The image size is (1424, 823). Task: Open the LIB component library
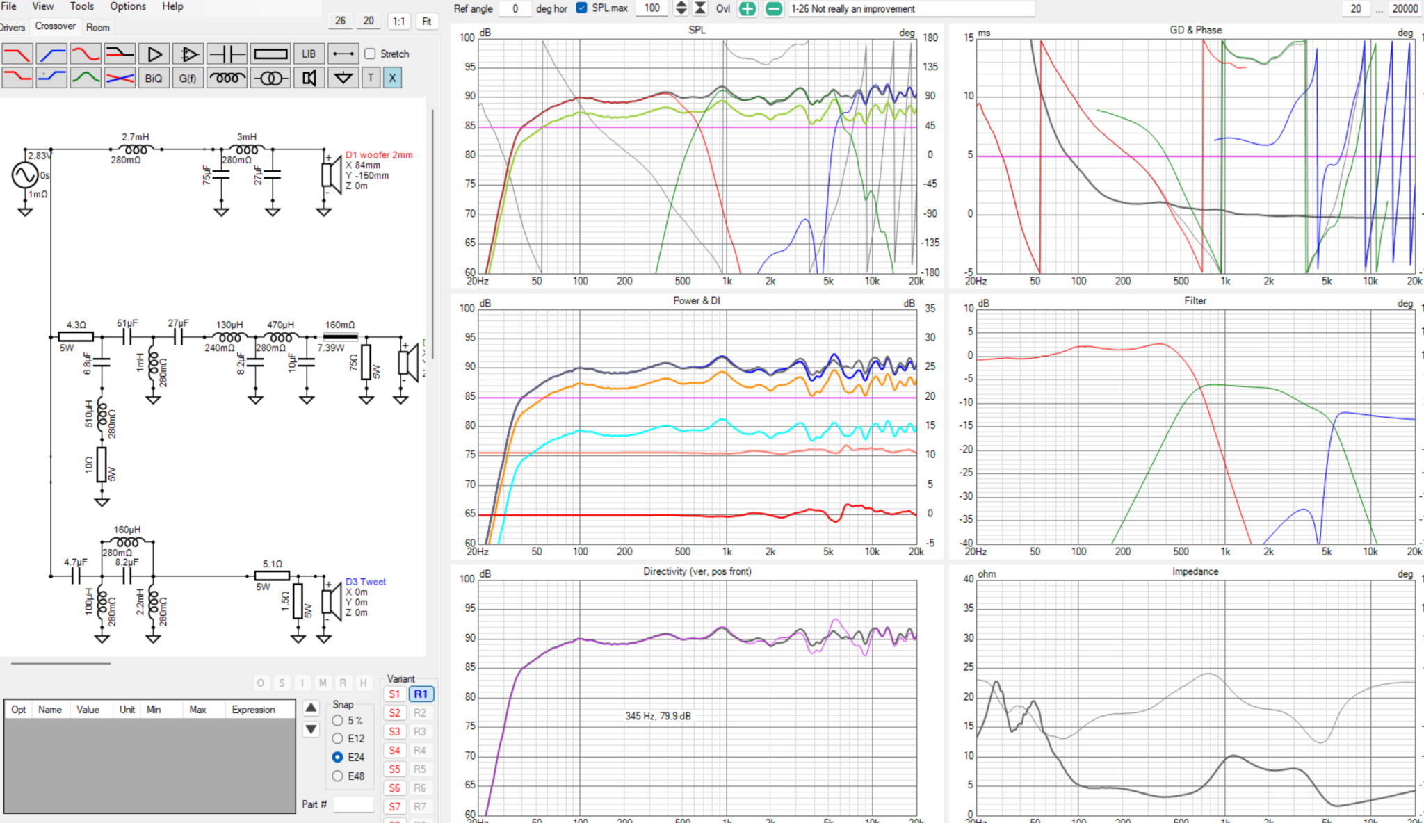pyautogui.click(x=309, y=54)
